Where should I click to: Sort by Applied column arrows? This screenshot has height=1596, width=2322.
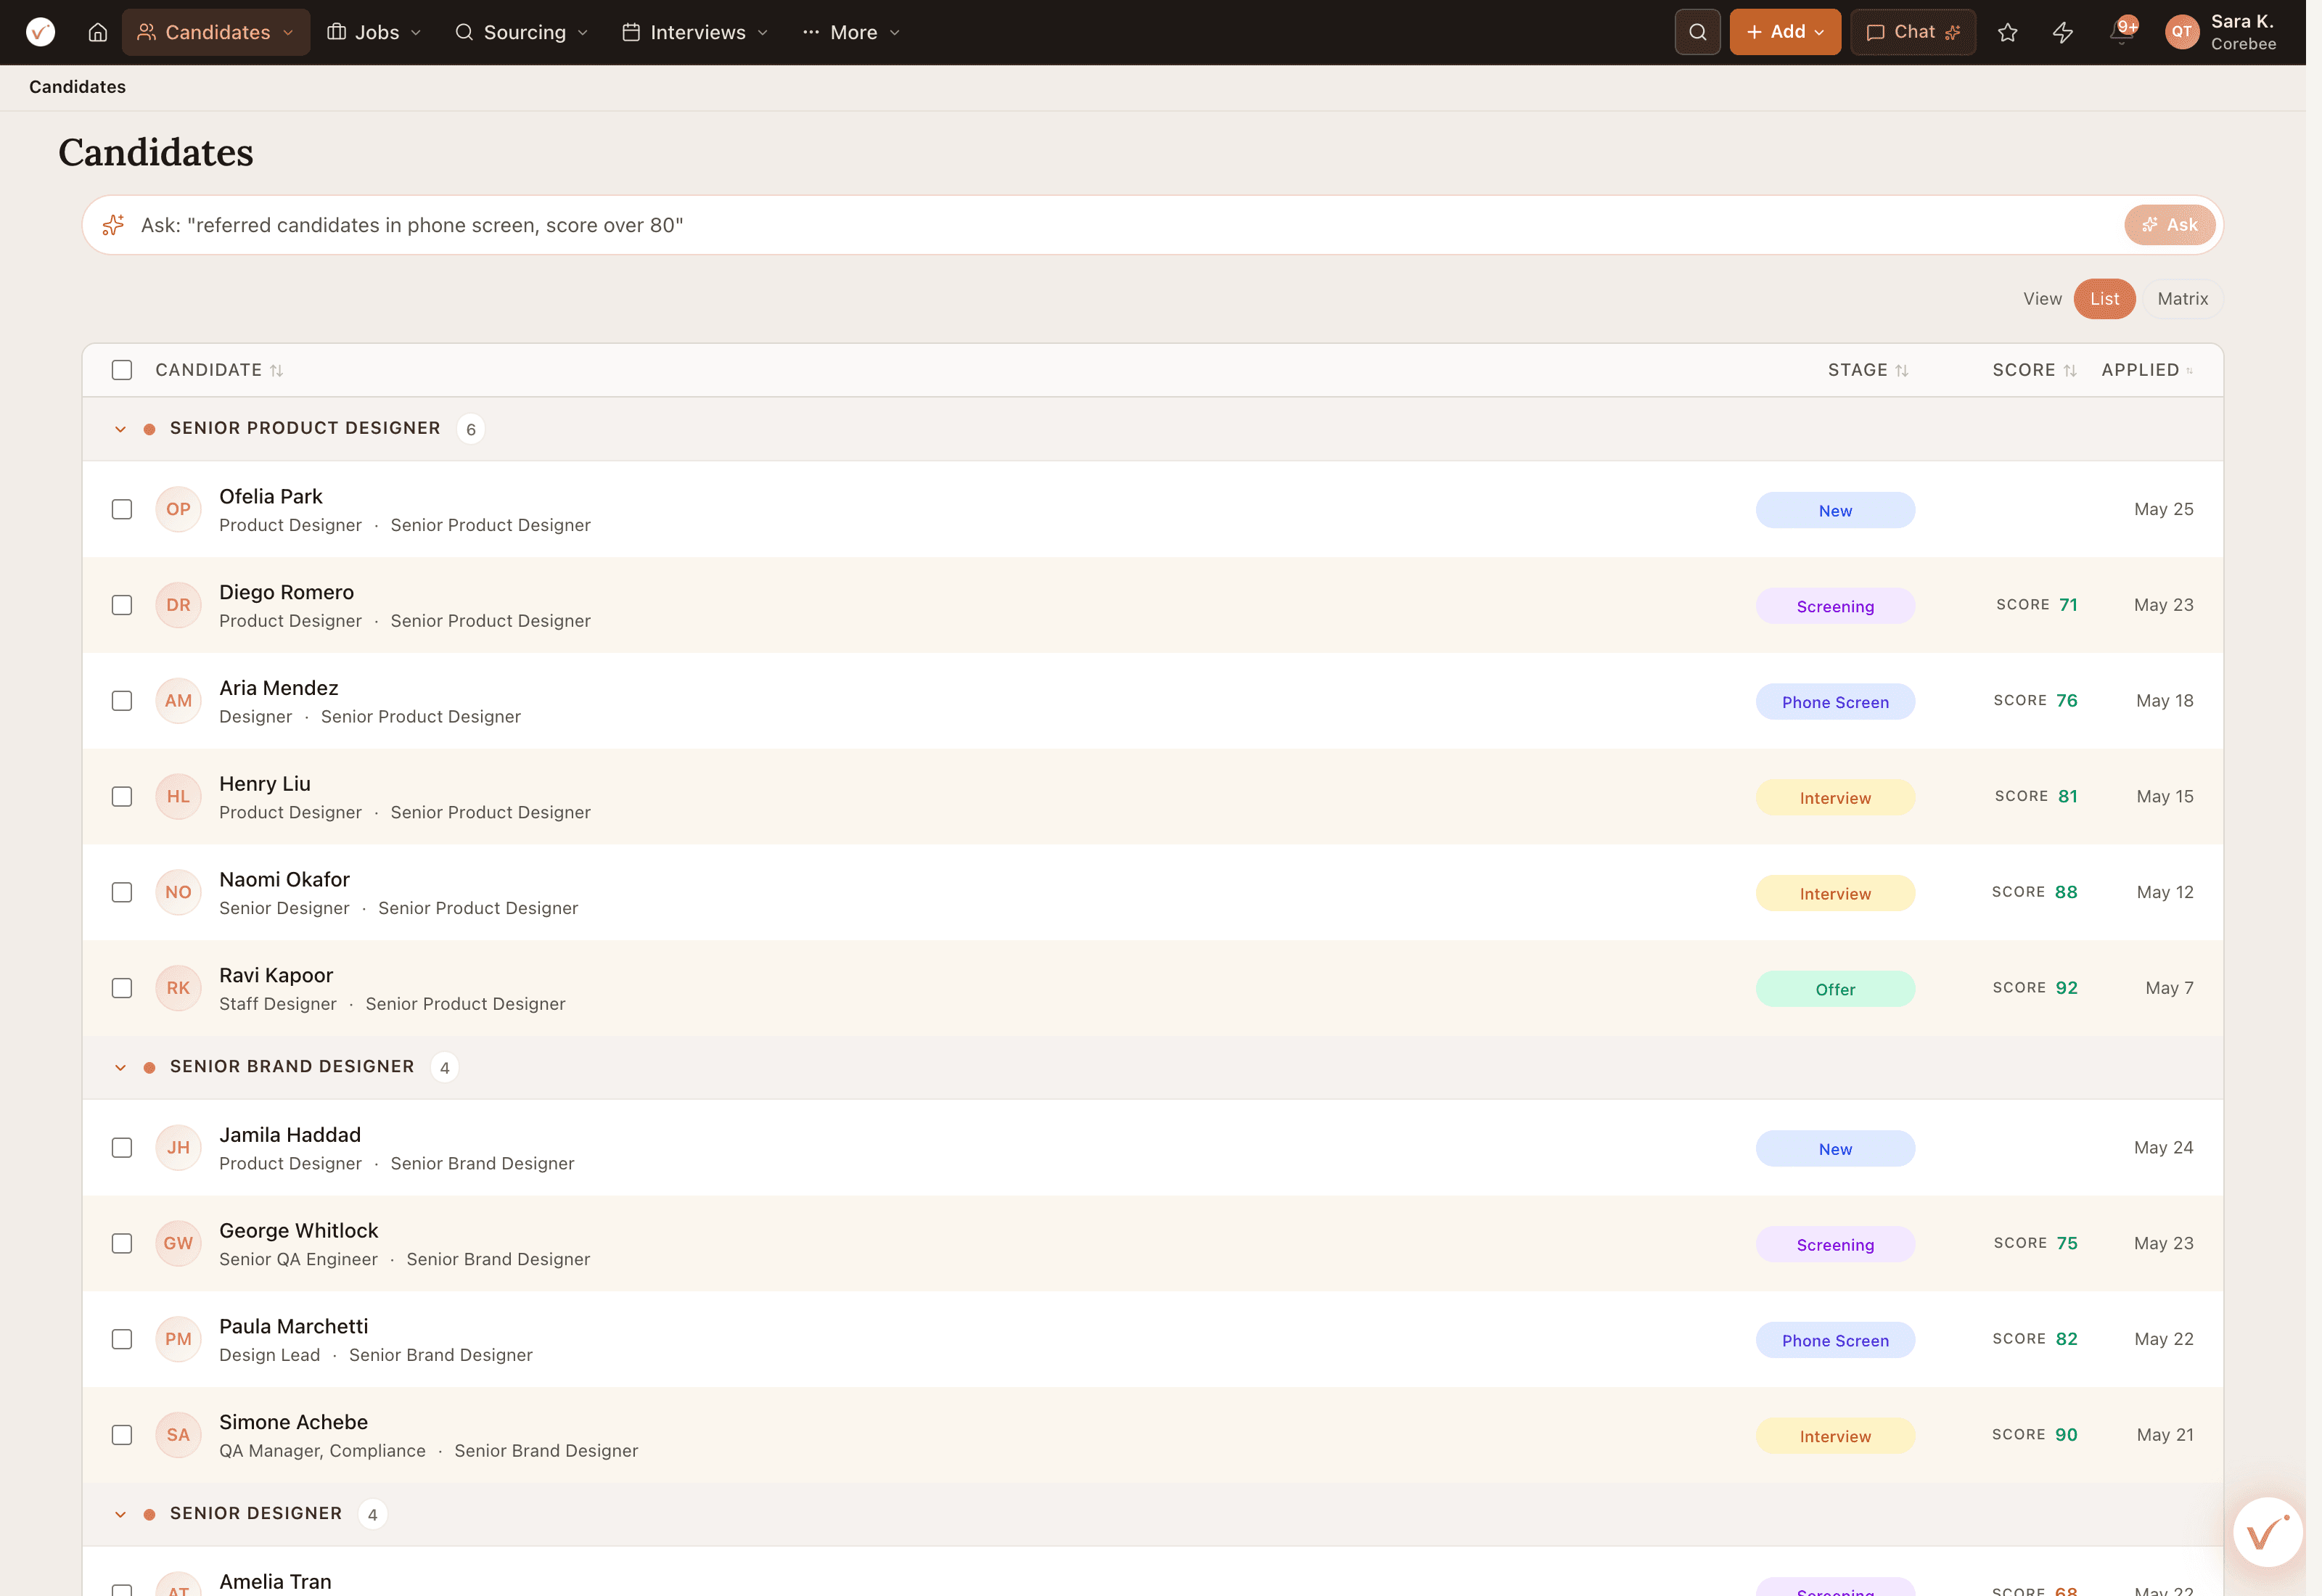coord(2189,371)
